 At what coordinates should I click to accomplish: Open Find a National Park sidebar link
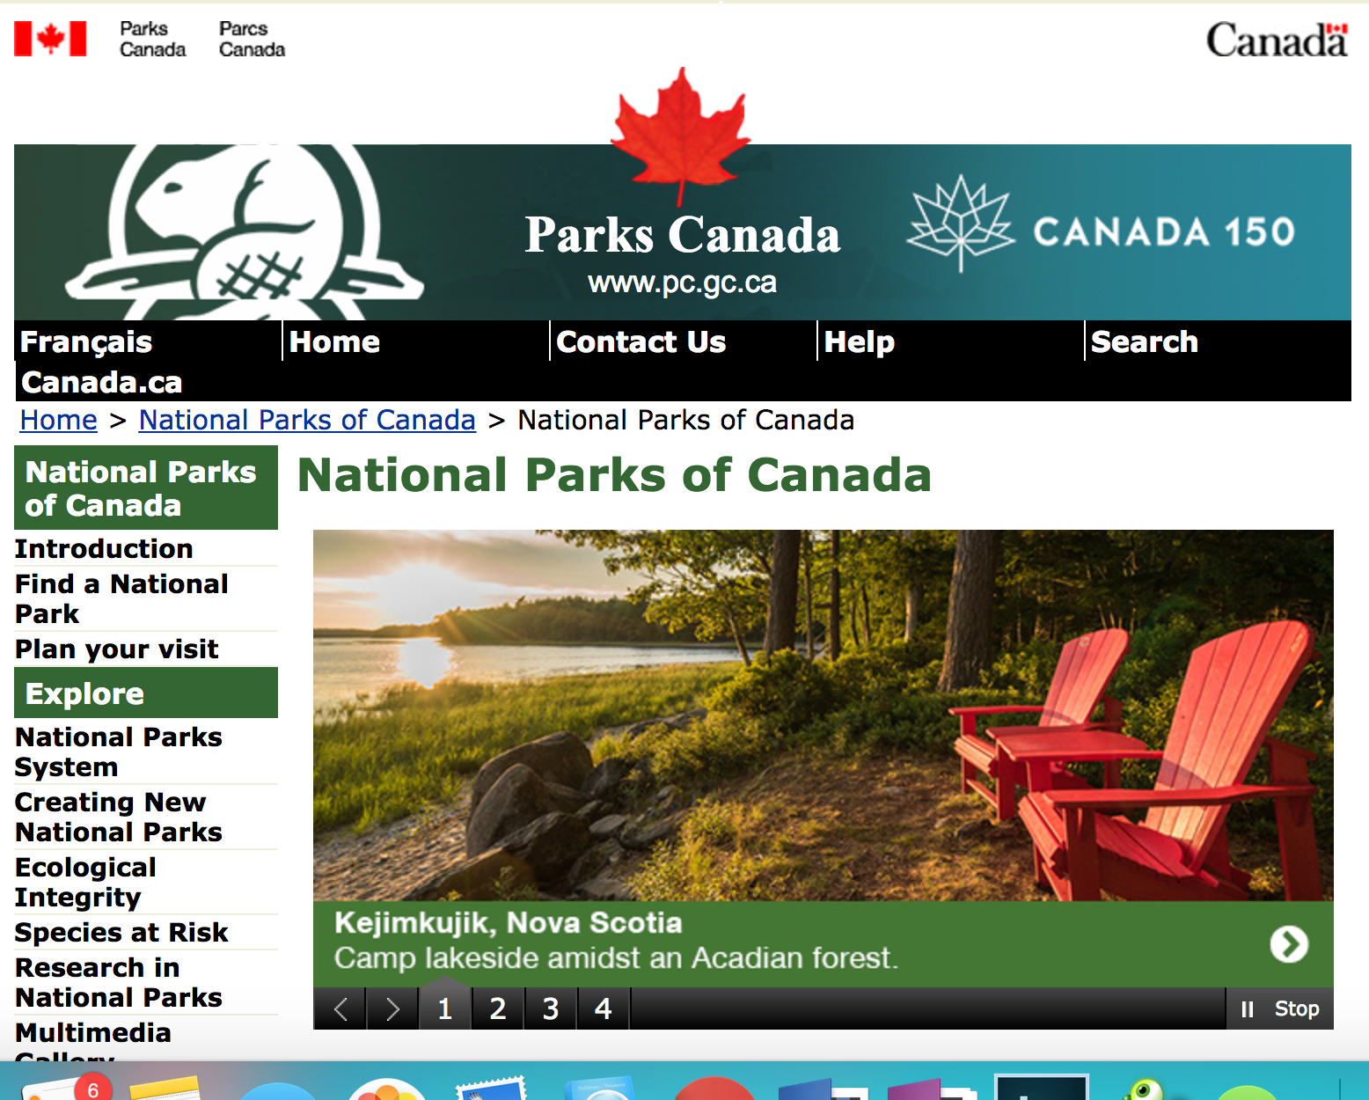tap(121, 598)
